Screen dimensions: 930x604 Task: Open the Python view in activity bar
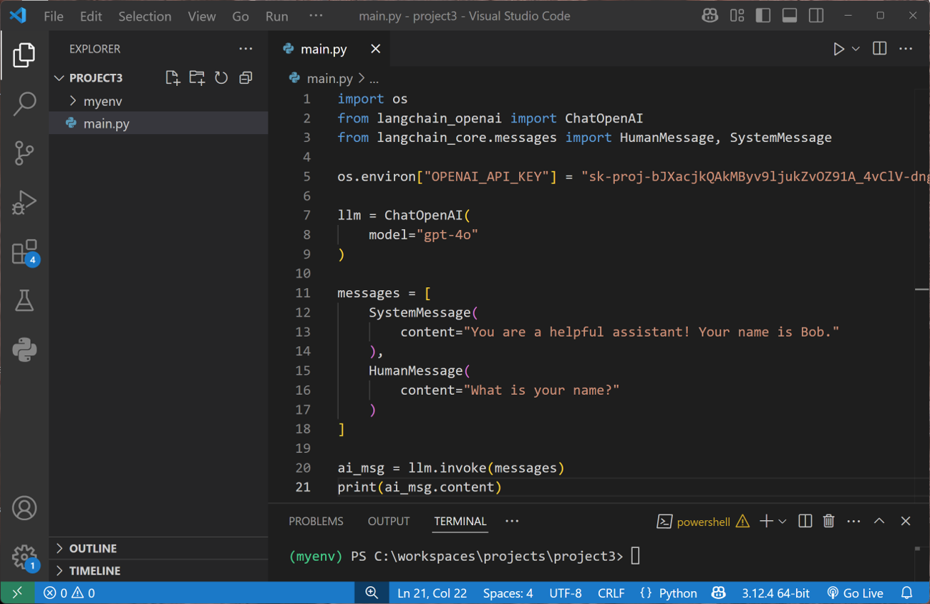24,350
